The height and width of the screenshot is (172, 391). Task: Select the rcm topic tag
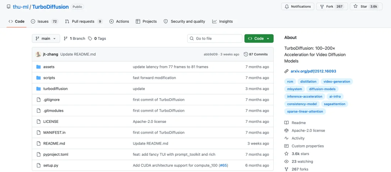tap(290, 81)
